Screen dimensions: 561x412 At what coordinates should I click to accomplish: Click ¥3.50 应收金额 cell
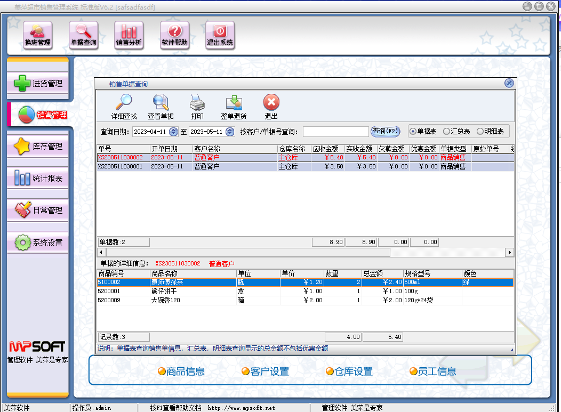(x=328, y=166)
